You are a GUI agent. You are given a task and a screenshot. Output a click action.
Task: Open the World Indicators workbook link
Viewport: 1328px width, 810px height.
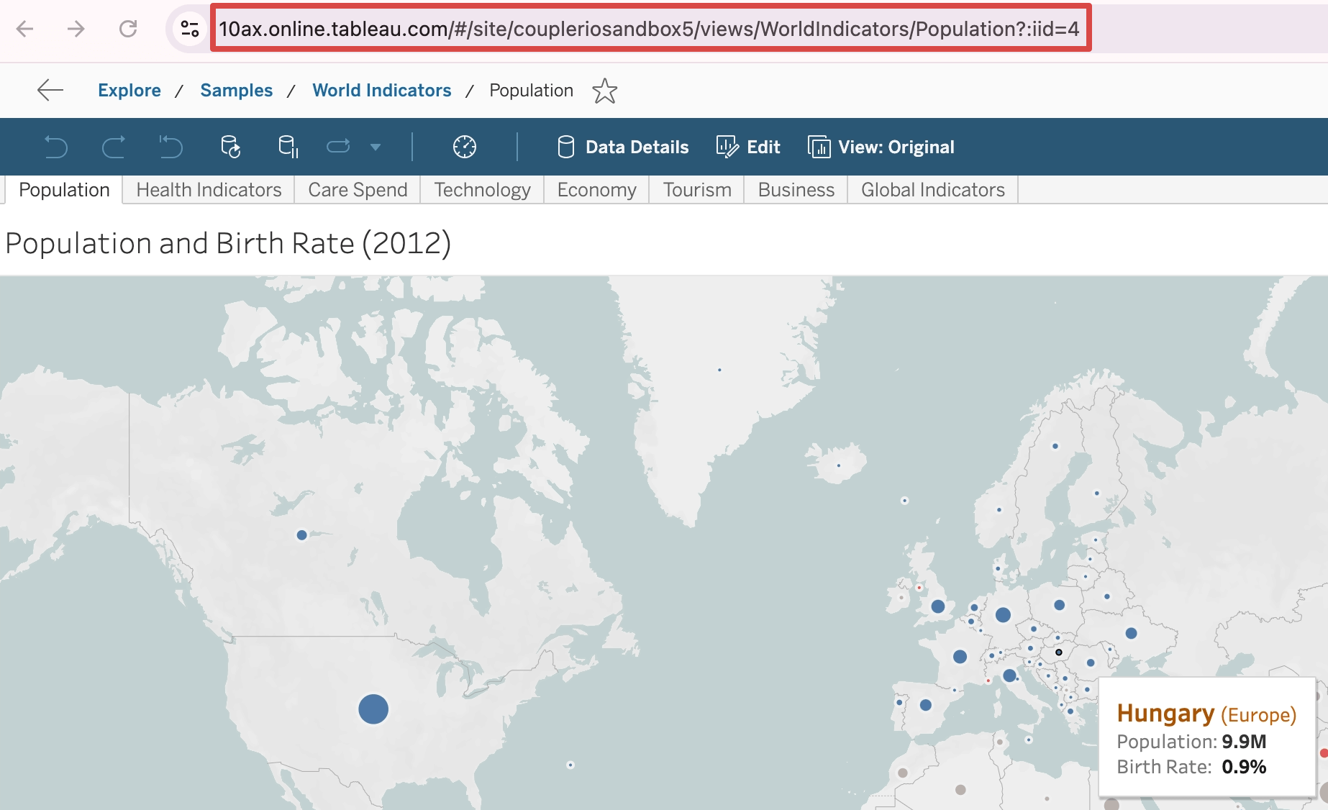click(x=381, y=91)
